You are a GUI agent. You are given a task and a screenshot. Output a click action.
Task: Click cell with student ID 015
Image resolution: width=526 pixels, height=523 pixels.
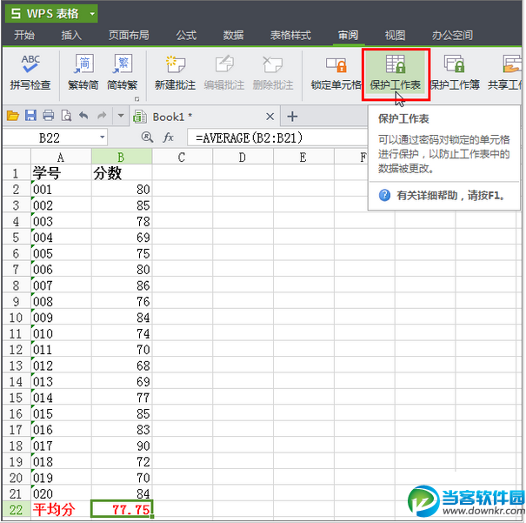pos(61,413)
